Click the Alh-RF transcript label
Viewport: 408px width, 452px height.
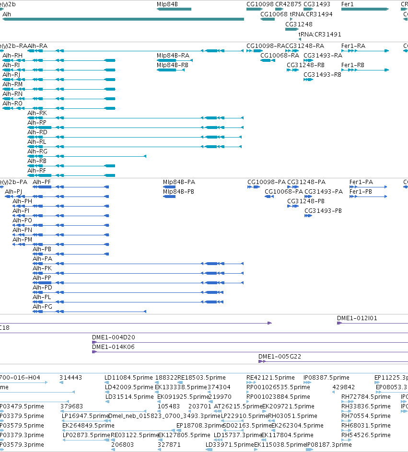point(36,170)
